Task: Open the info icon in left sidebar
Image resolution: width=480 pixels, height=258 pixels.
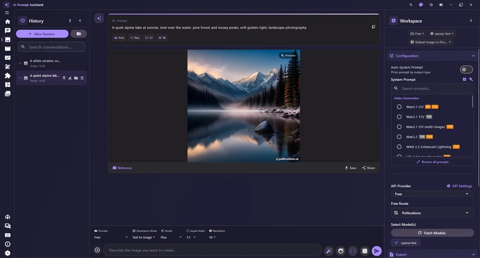Action: (7, 244)
